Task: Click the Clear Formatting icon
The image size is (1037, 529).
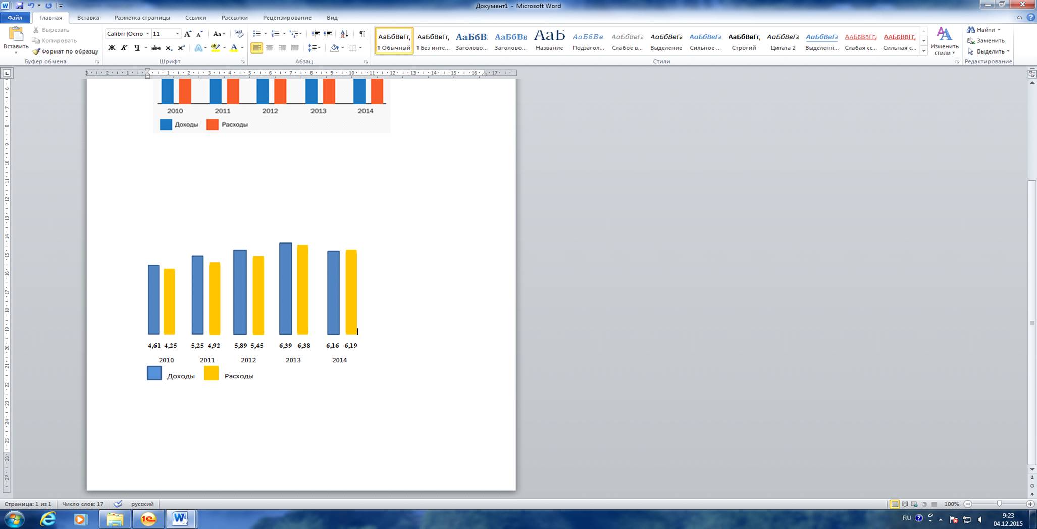Action: (239, 34)
